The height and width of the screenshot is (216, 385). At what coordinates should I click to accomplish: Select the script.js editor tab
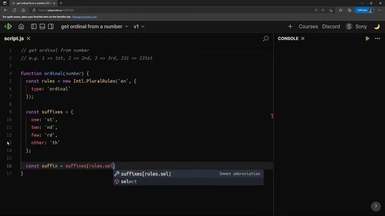pyautogui.click(x=14, y=38)
